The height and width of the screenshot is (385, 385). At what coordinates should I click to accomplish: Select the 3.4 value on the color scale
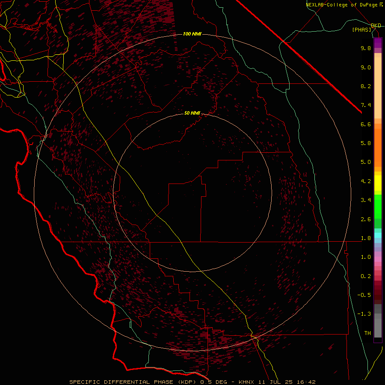point(366,200)
